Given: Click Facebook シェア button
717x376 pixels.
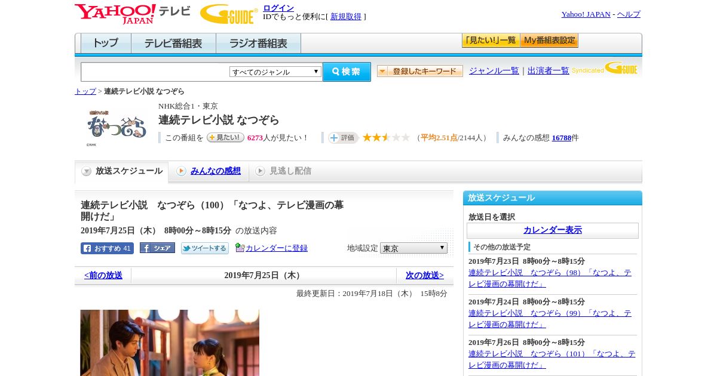Looking at the screenshot, I should pos(157,248).
